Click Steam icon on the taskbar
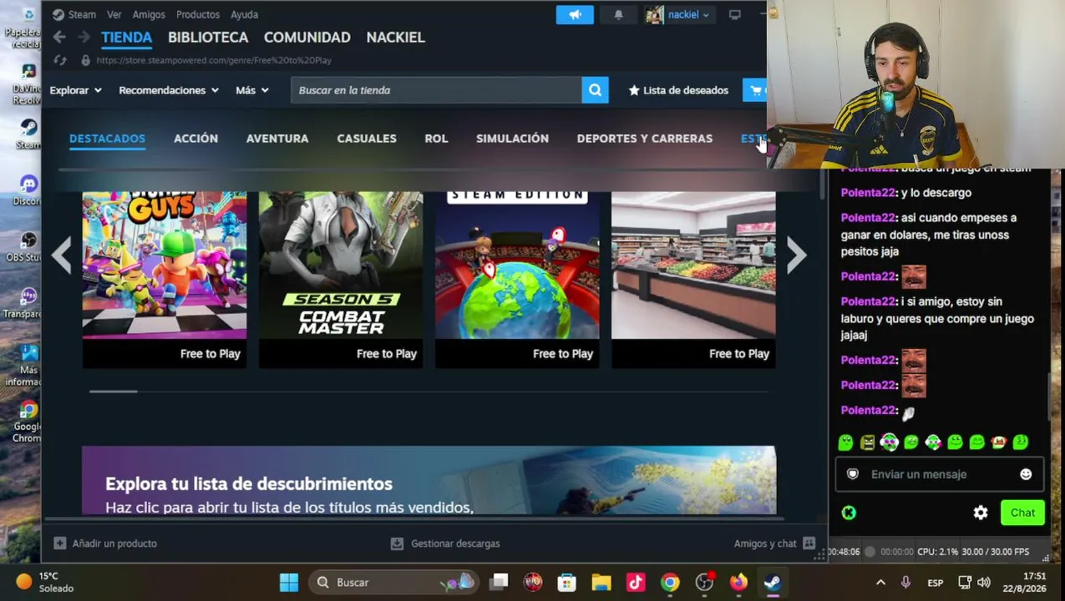Viewport: 1065px width, 601px height. pos(773,583)
